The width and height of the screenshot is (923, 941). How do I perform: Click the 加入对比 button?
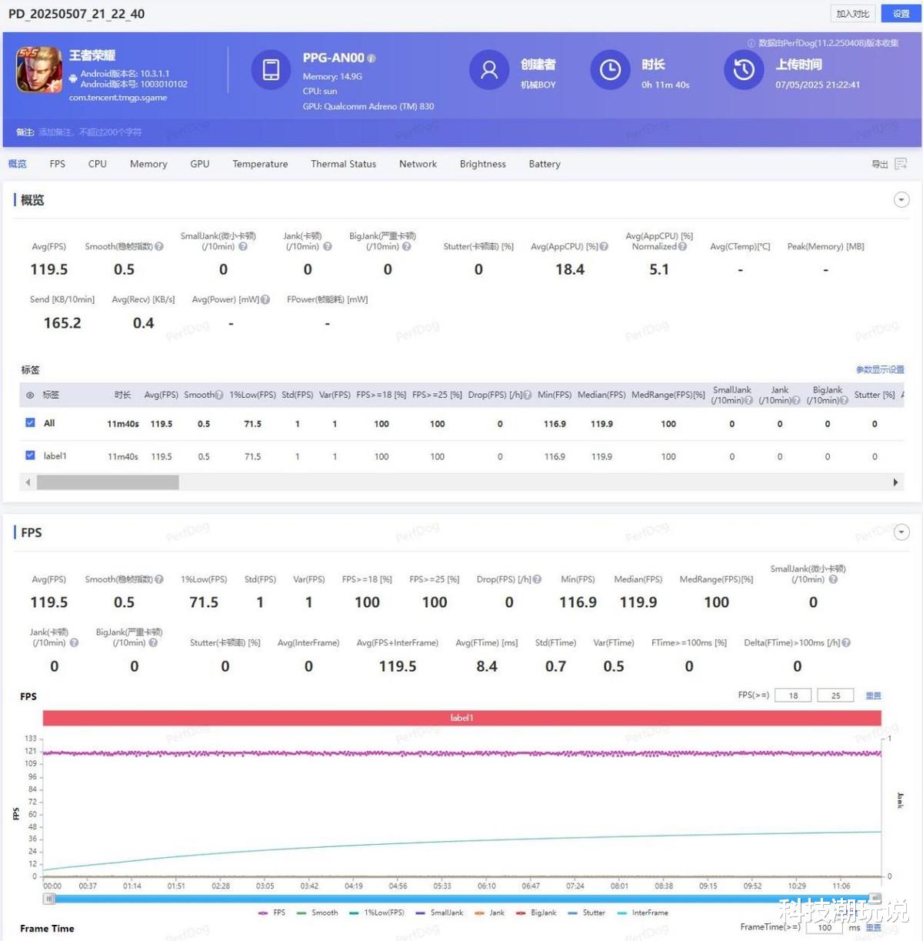(853, 14)
